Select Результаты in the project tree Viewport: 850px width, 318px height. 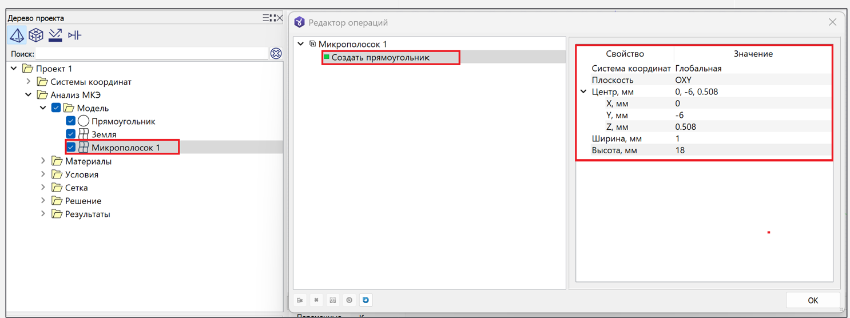point(87,214)
